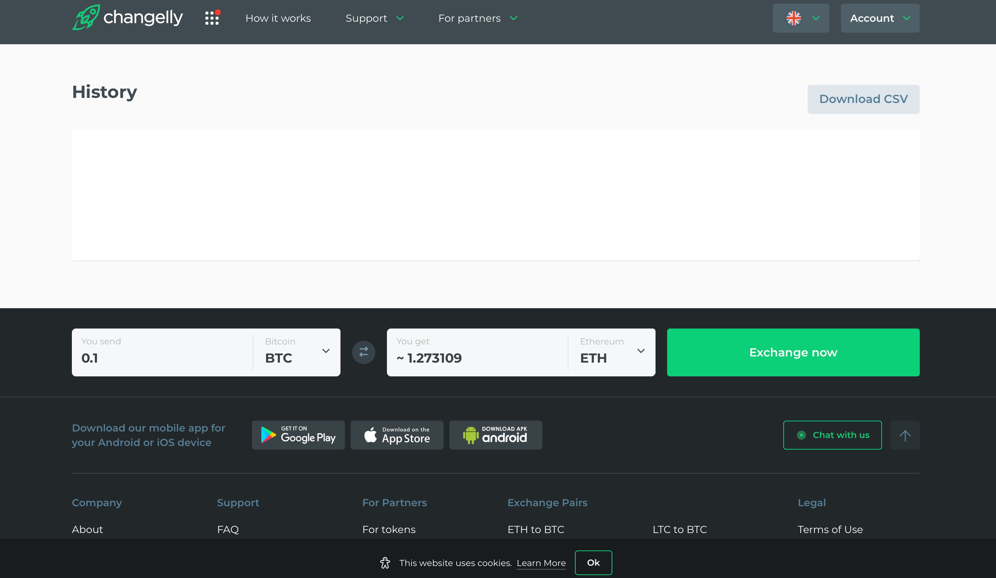
Task: Click the green Exchange now button
Action: click(x=793, y=352)
